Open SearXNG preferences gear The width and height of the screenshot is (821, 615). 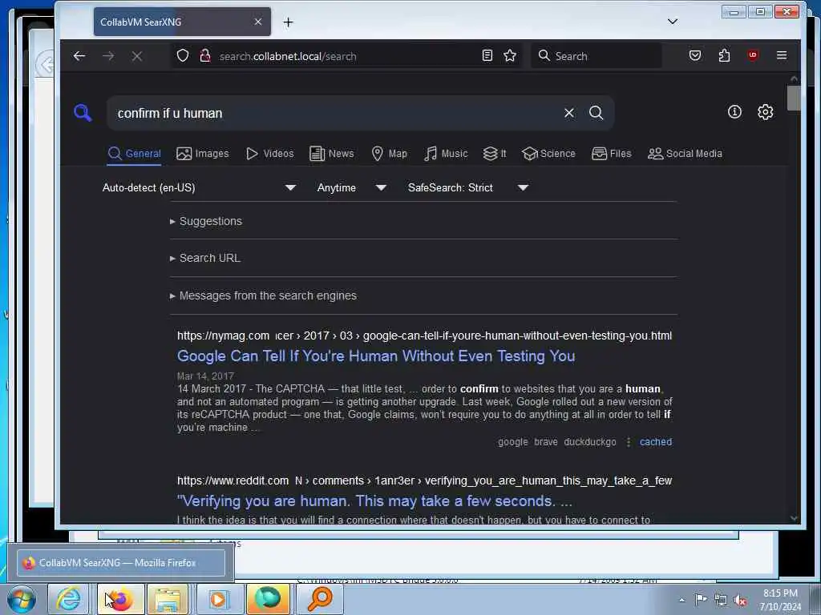click(x=765, y=112)
